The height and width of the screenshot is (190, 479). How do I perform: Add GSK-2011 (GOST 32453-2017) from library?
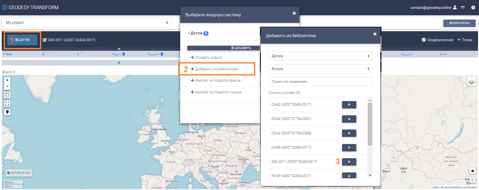point(349,162)
